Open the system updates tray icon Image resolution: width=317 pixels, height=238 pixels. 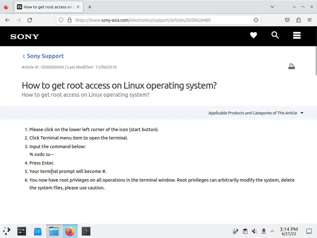point(236,231)
